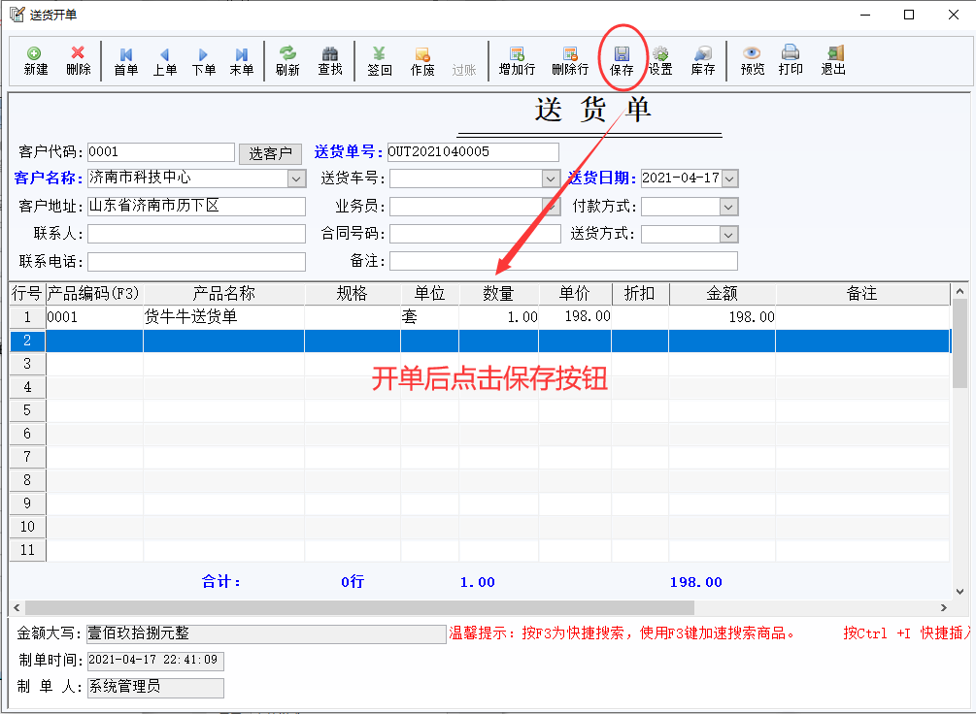Viewport: 976px width, 714px height.
Task: Print the order with 打印
Action: pyautogui.click(x=791, y=61)
